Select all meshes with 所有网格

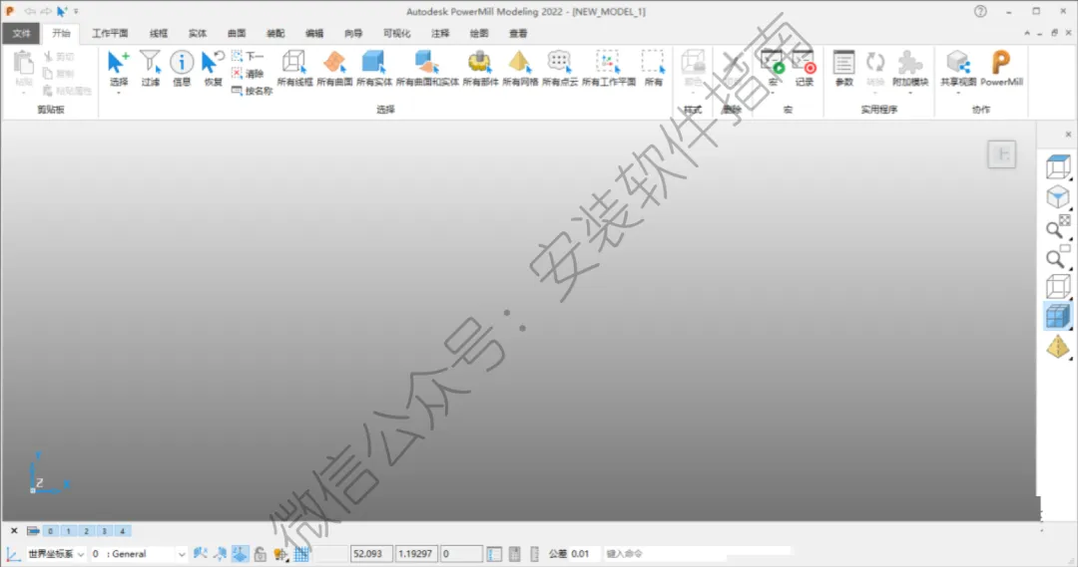point(520,68)
